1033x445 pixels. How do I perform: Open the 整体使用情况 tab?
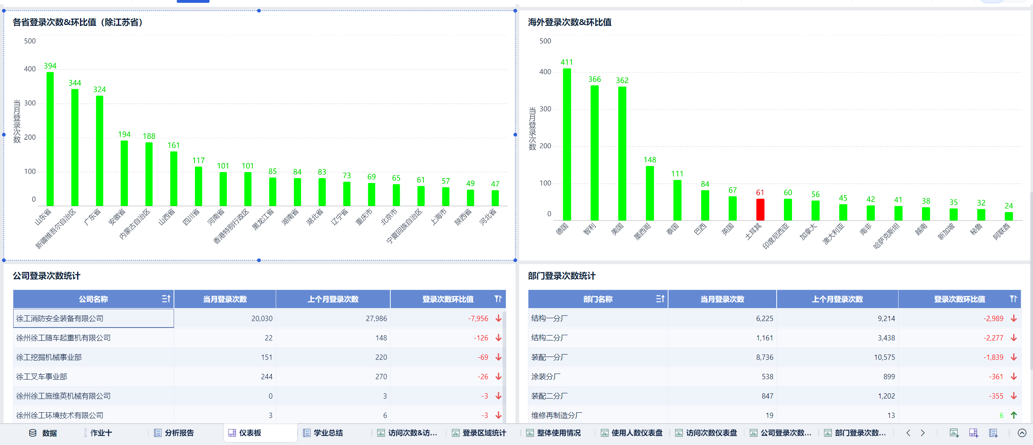pyautogui.click(x=558, y=433)
